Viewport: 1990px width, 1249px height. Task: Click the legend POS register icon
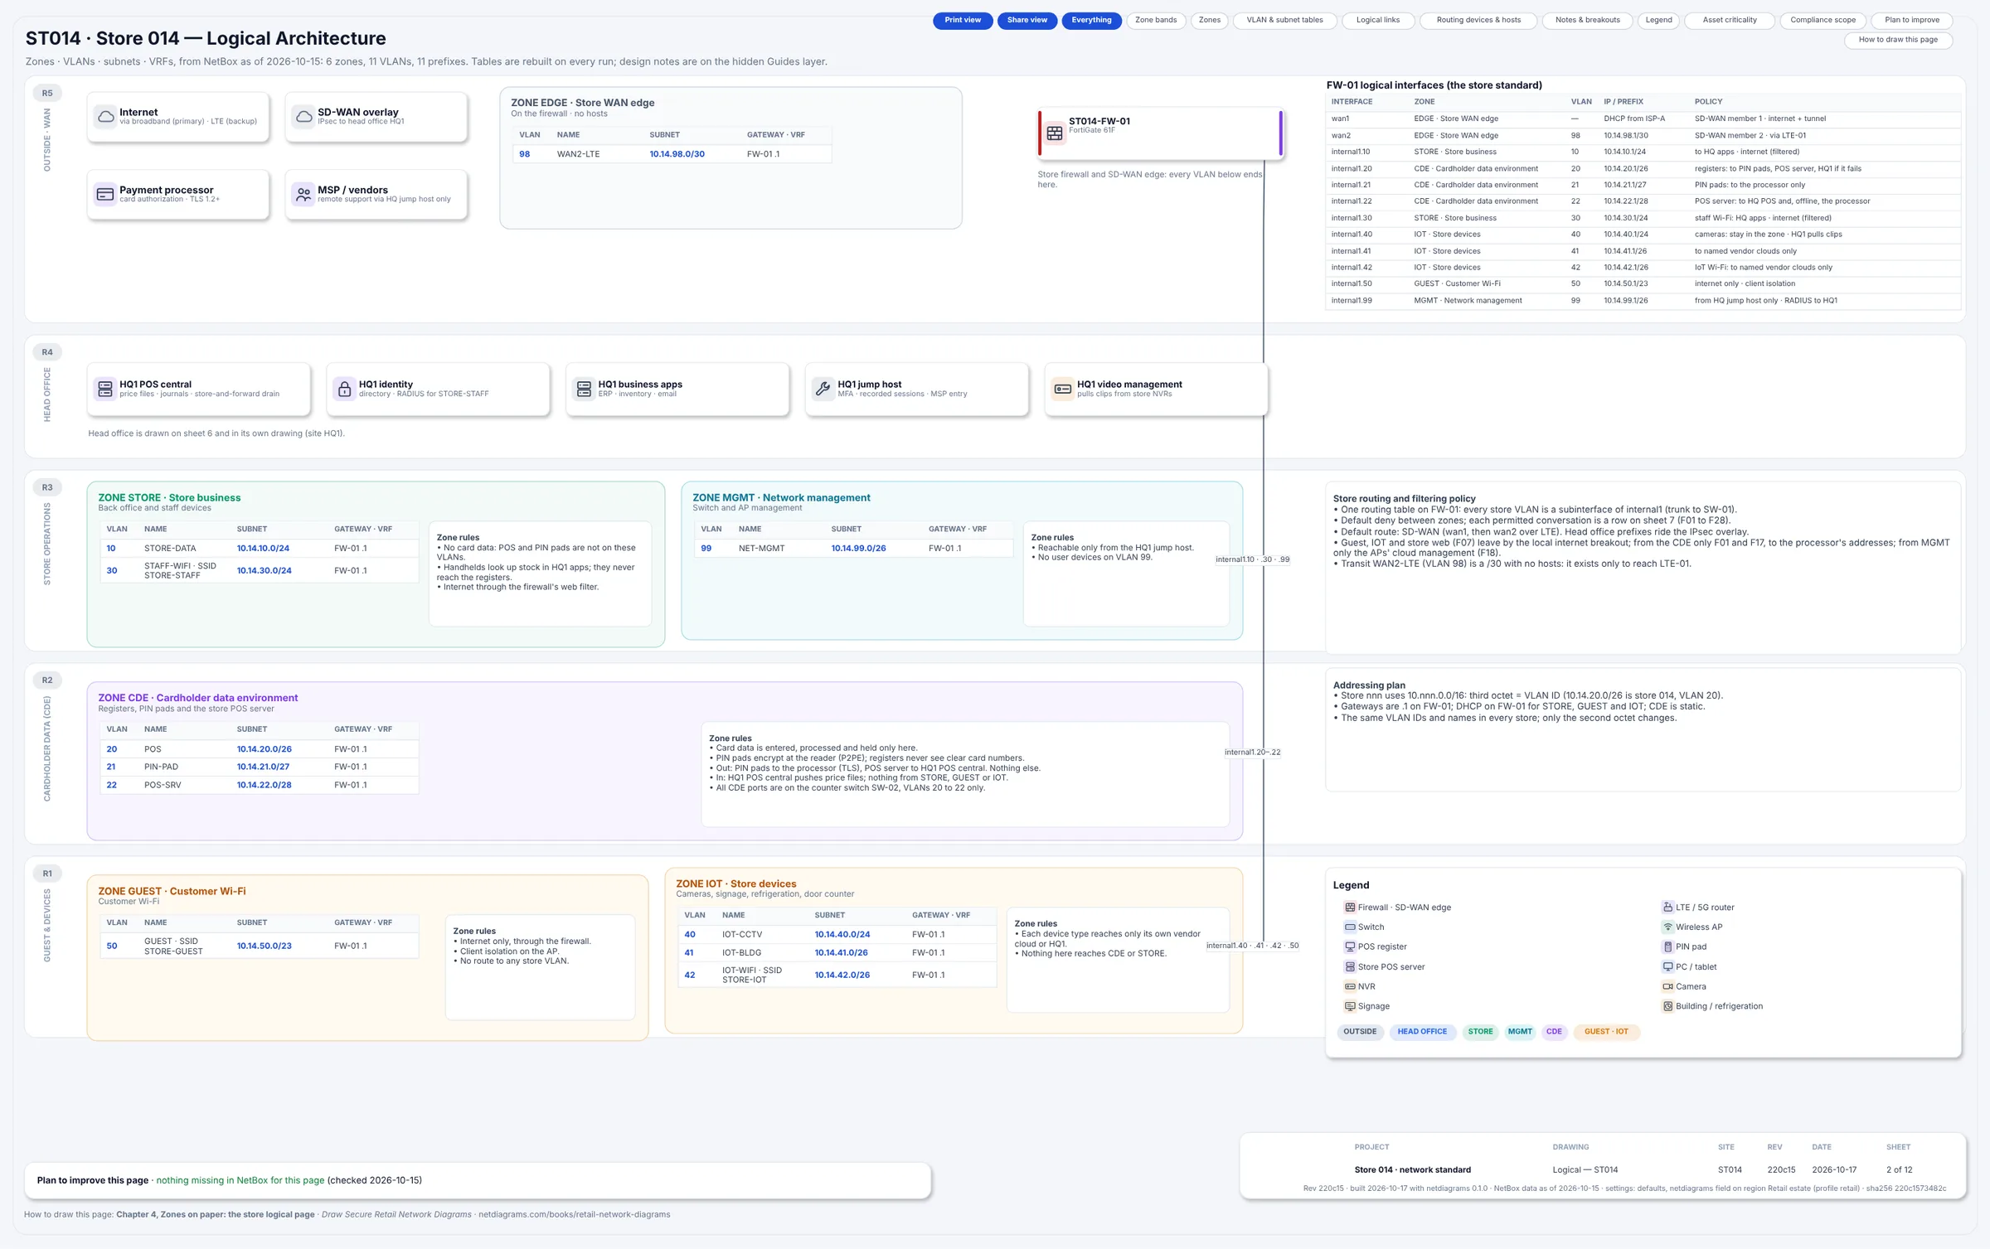(1350, 947)
